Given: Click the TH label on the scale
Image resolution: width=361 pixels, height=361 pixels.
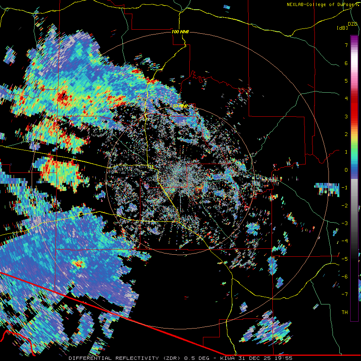Looking at the screenshot, I should (x=345, y=312).
